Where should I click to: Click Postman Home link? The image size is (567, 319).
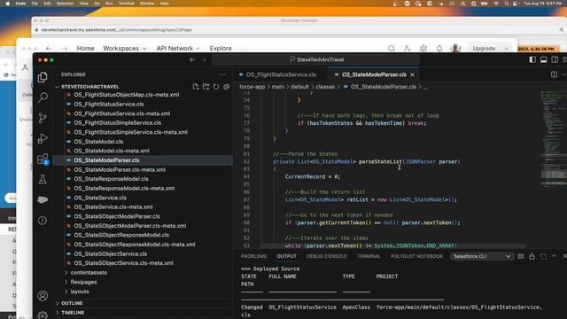pyautogui.click(x=85, y=48)
